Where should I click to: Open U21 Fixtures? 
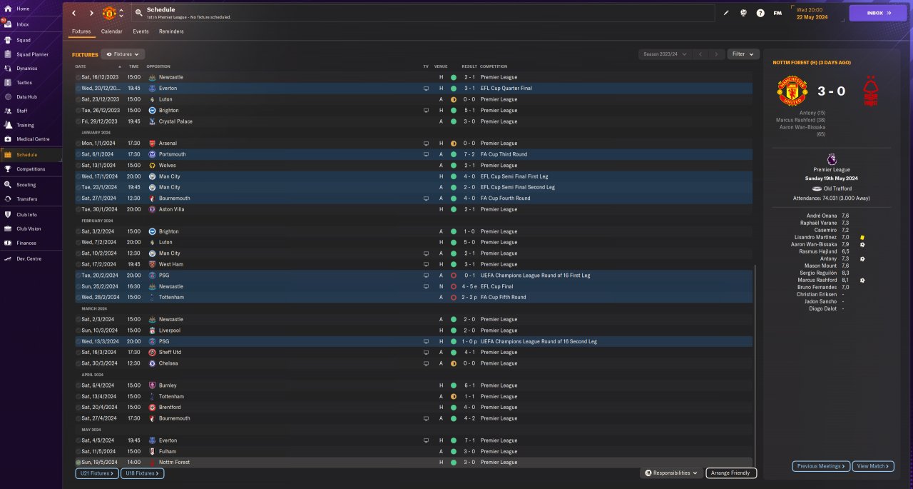tap(98, 473)
